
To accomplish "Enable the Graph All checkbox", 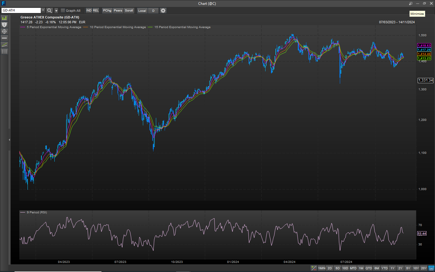I will tap(63, 11).
